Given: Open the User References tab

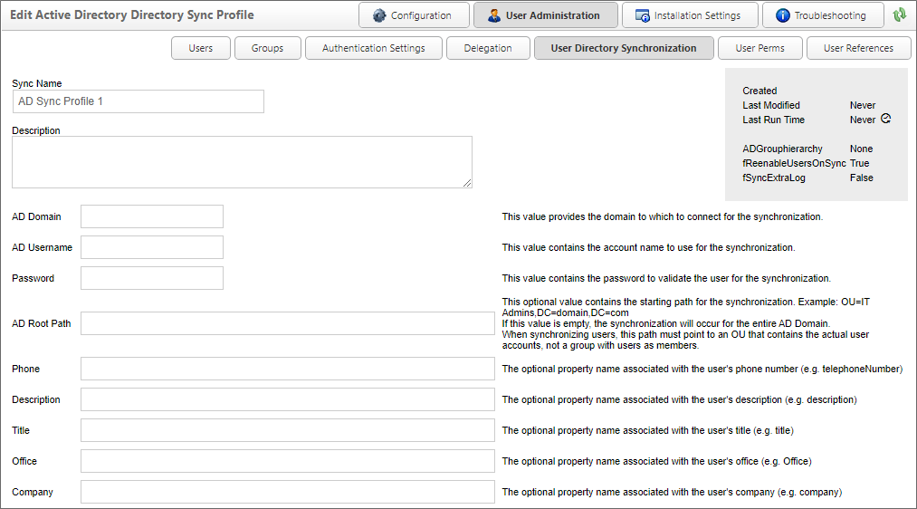Looking at the screenshot, I should [857, 48].
